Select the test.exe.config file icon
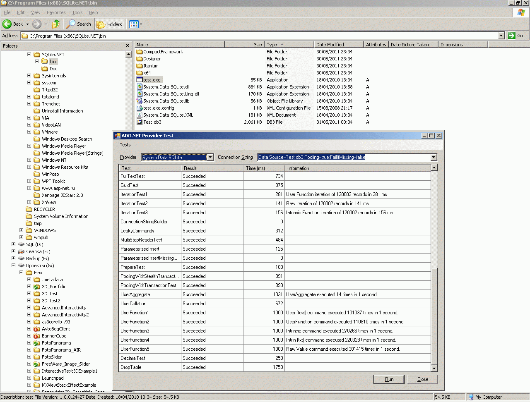The image size is (530, 402). (140, 108)
